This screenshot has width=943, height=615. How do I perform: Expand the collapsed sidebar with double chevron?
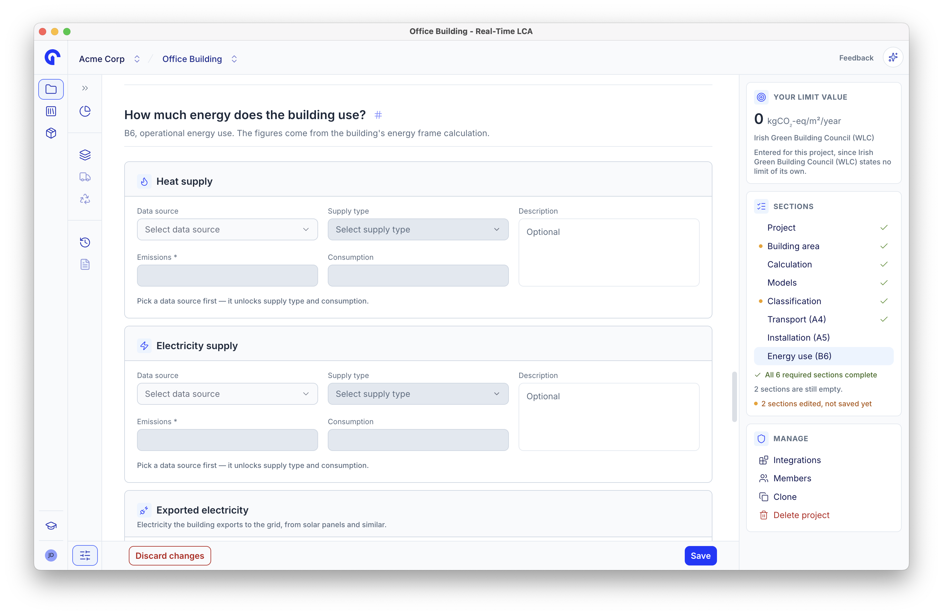point(85,88)
